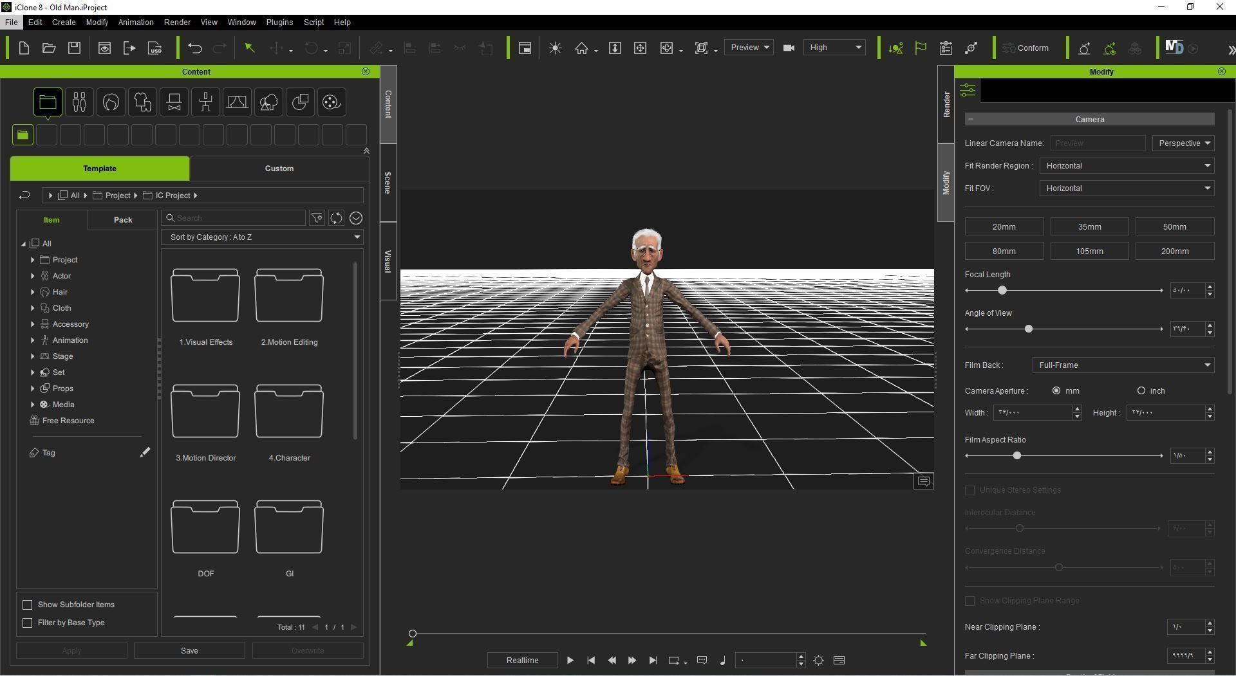Toggle Unique Stereo Settings checkbox

click(969, 490)
